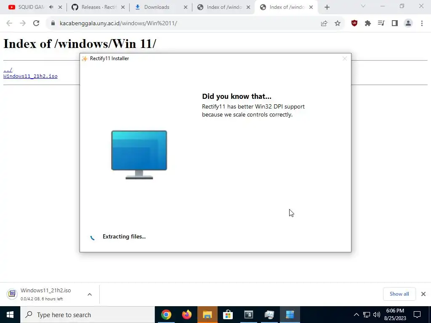Click the monitor illustration in installer
The height and width of the screenshot is (323, 431).
tap(139, 155)
